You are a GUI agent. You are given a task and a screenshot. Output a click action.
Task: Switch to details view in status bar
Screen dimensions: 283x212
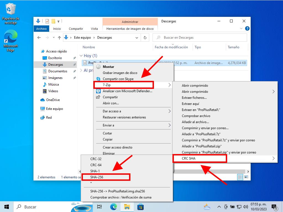pyautogui.click(x=240, y=177)
